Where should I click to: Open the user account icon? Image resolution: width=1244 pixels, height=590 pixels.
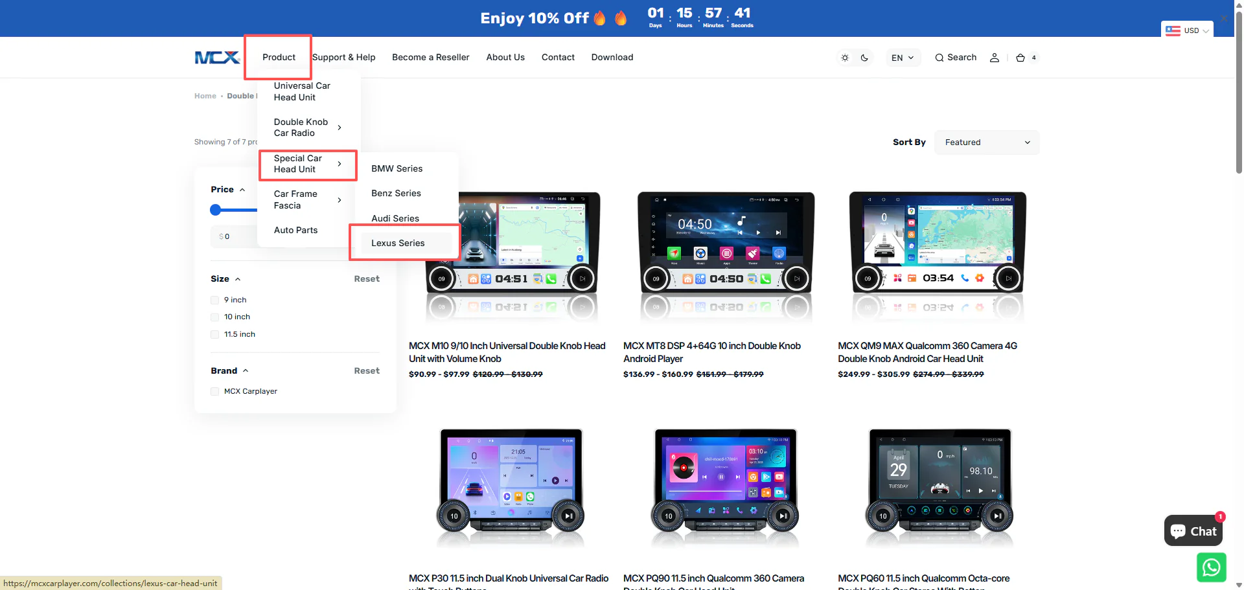click(x=994, y=58)
